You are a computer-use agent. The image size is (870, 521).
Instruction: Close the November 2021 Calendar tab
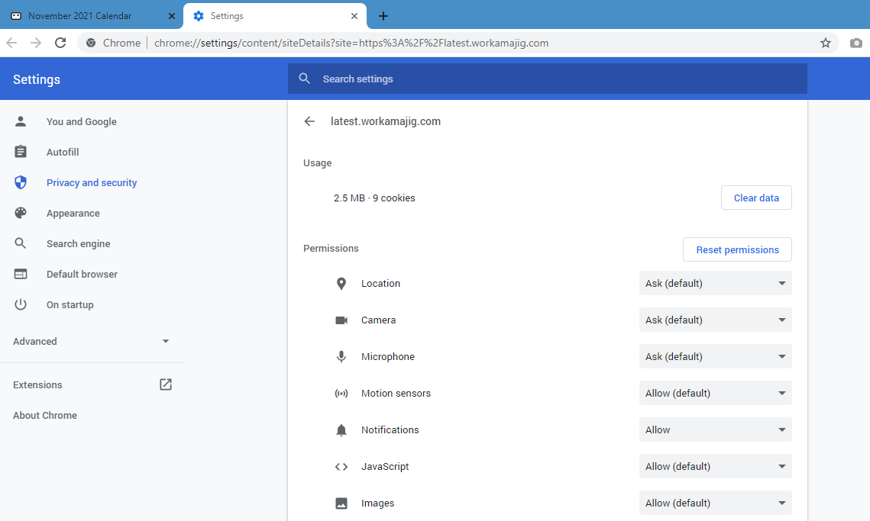[172, 16]
